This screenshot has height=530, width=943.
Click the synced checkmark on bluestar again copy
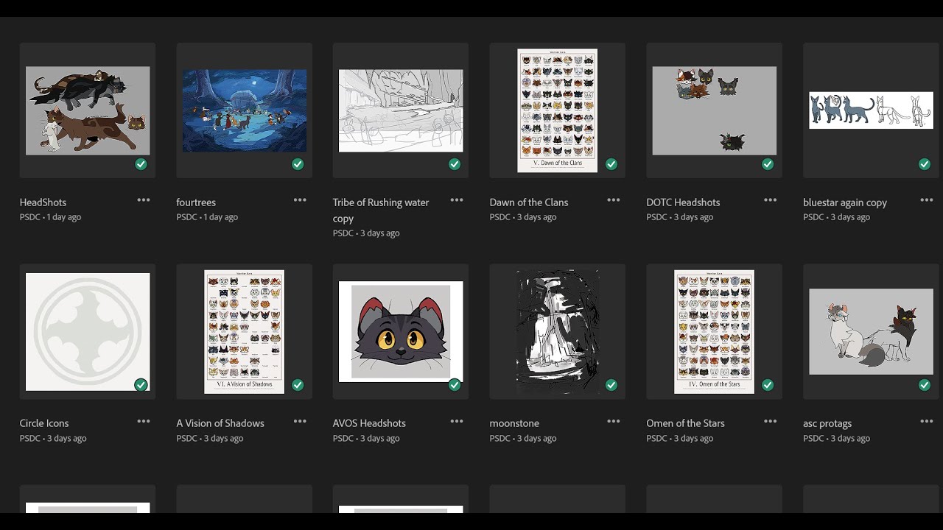[925, 164]
